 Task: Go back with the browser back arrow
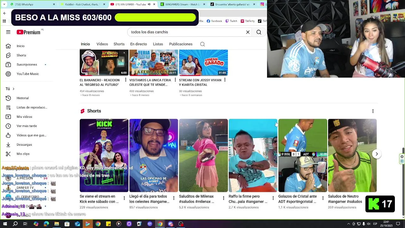click(4, 13)
